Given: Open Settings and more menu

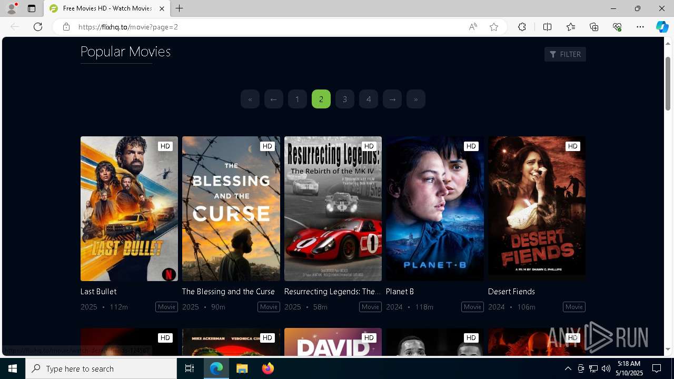Looking at the screenshot, I should click(x=640, y=27).
